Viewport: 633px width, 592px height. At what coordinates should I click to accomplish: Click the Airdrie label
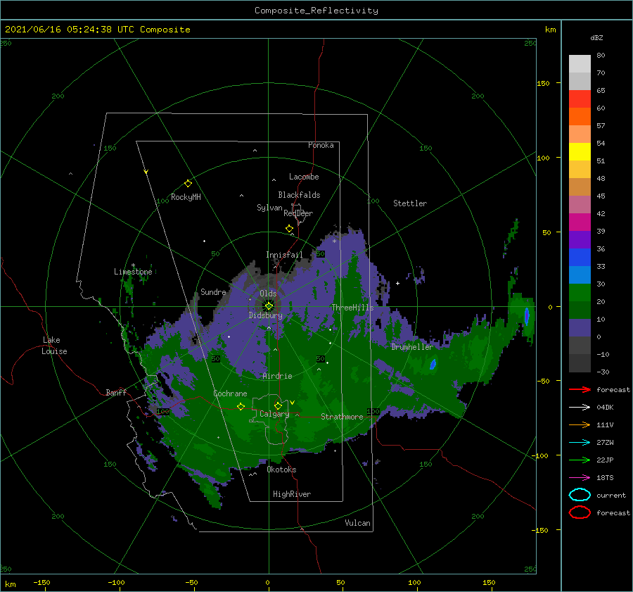tap(277, 376)
